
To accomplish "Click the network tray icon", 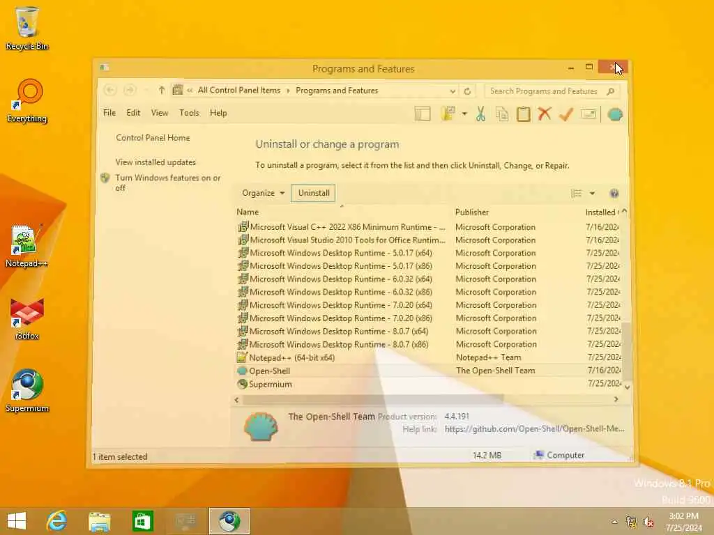I will coord(631,522).
